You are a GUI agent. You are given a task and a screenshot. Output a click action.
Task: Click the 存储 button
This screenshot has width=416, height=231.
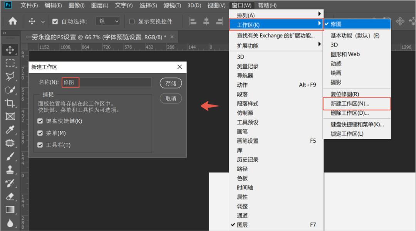point(171,83)
